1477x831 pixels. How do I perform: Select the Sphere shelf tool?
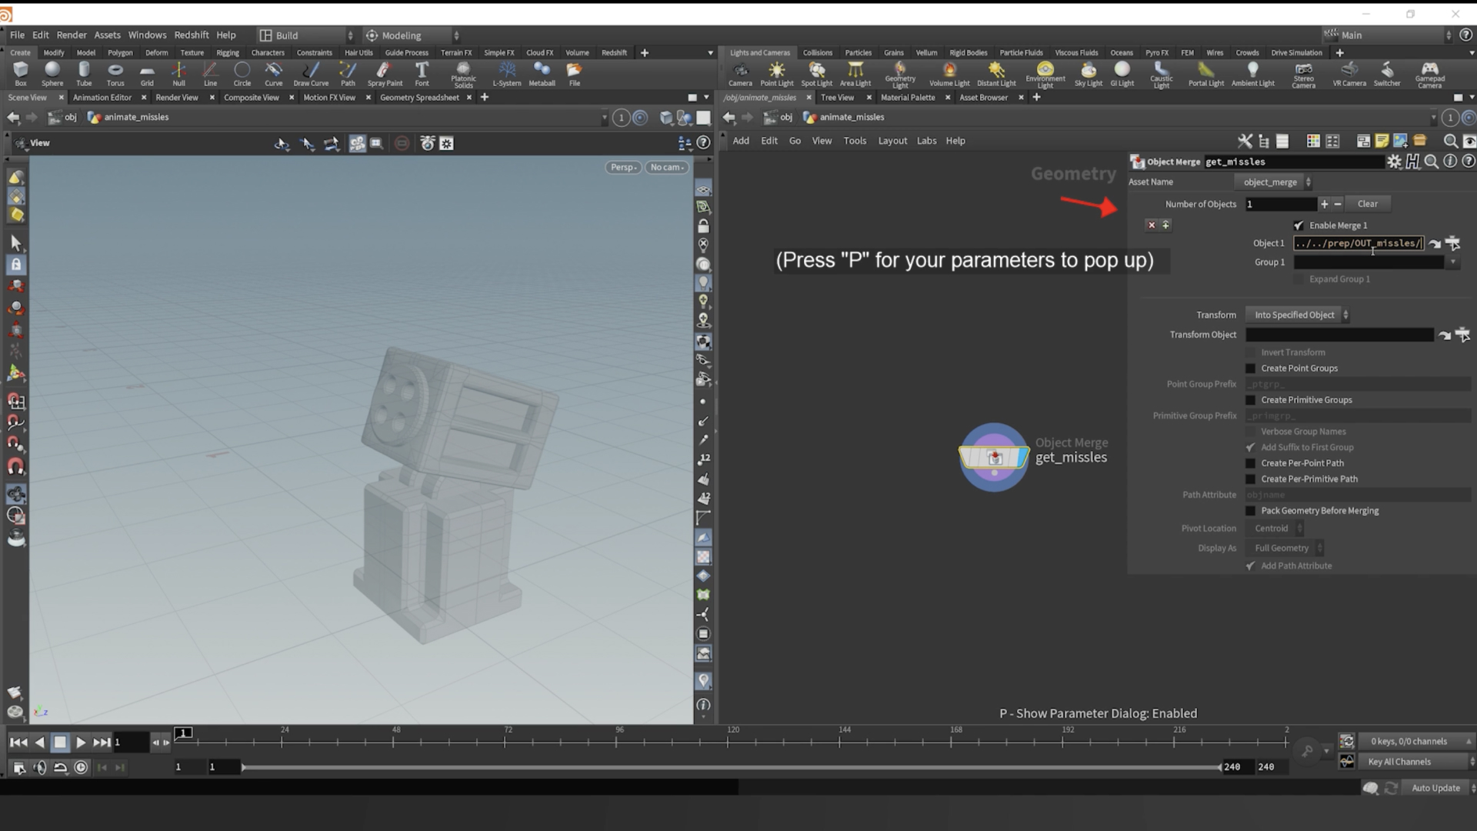(x=52, y=74)
